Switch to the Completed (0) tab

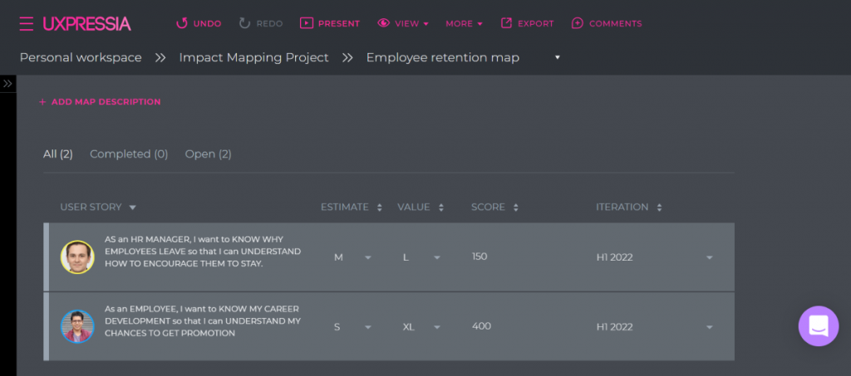pos(129,154)
